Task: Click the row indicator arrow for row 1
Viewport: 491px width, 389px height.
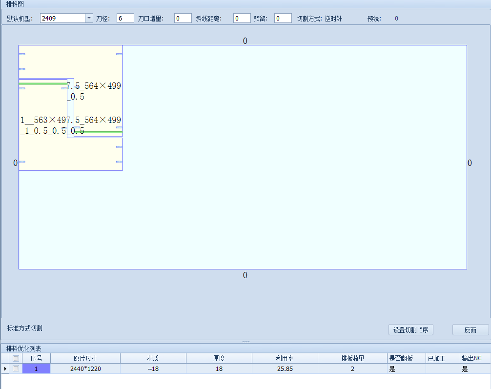Action: (x=5, y=369)
